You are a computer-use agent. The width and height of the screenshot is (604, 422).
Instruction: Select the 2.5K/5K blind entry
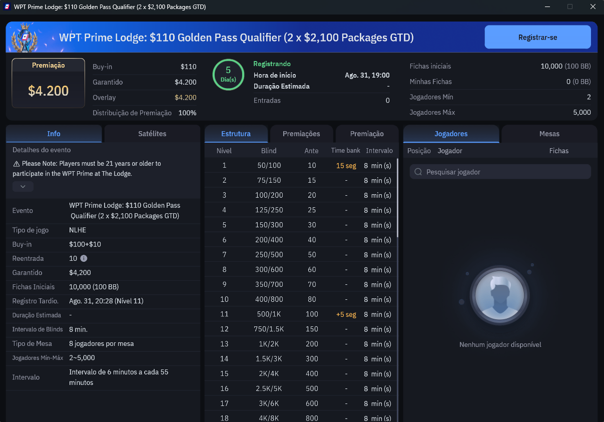coord(269,389)
